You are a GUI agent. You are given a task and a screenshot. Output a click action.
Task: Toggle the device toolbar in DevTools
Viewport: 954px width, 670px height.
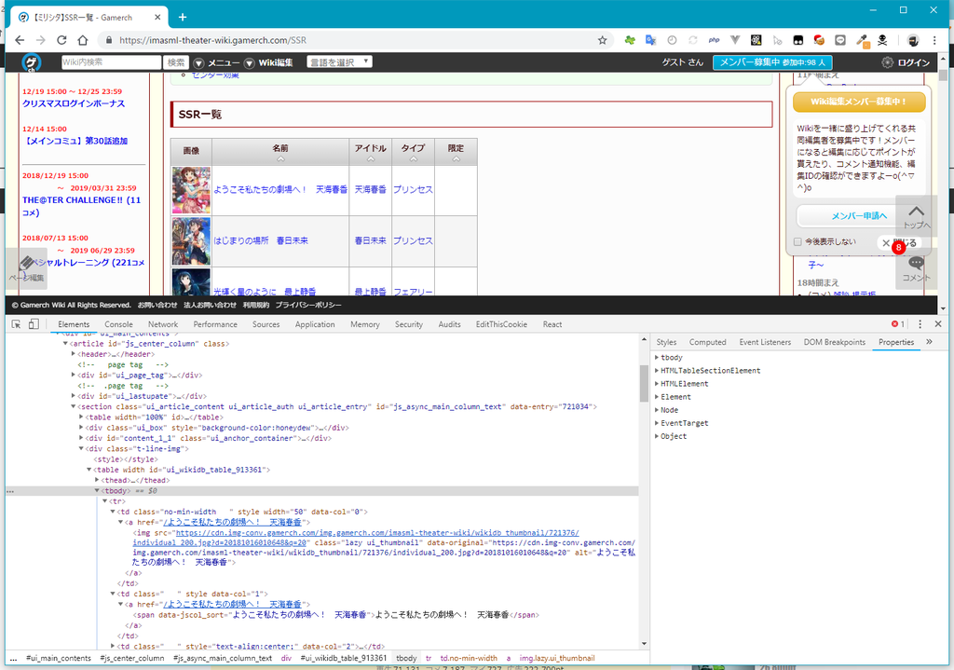point(34,324)
